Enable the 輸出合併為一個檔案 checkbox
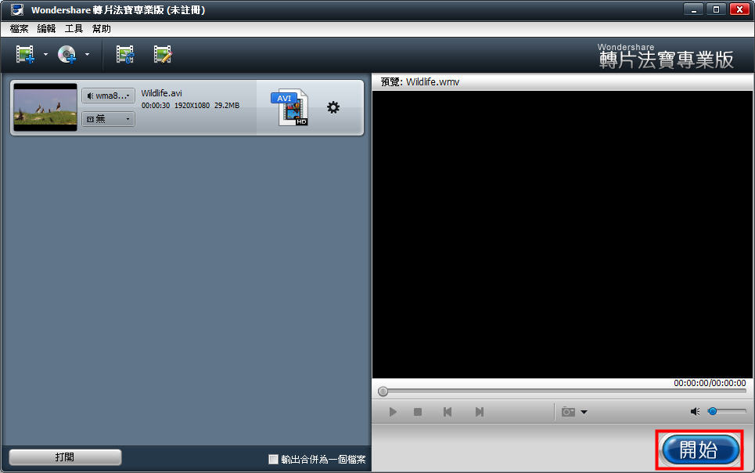The height and width of the screenshot is (473, 755). pyautogui.click(x=273, y=459)
